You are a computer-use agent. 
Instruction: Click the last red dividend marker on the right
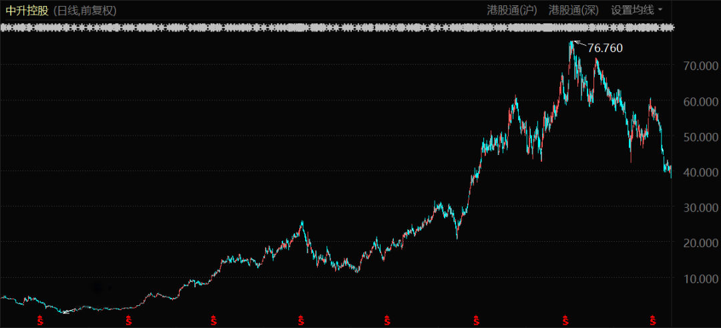point(652,321)
